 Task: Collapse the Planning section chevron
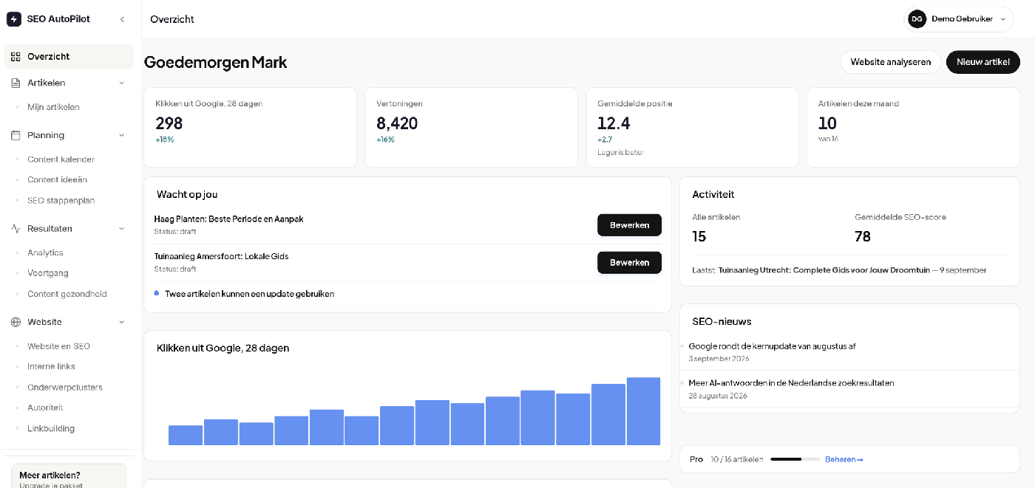[122, 135]
